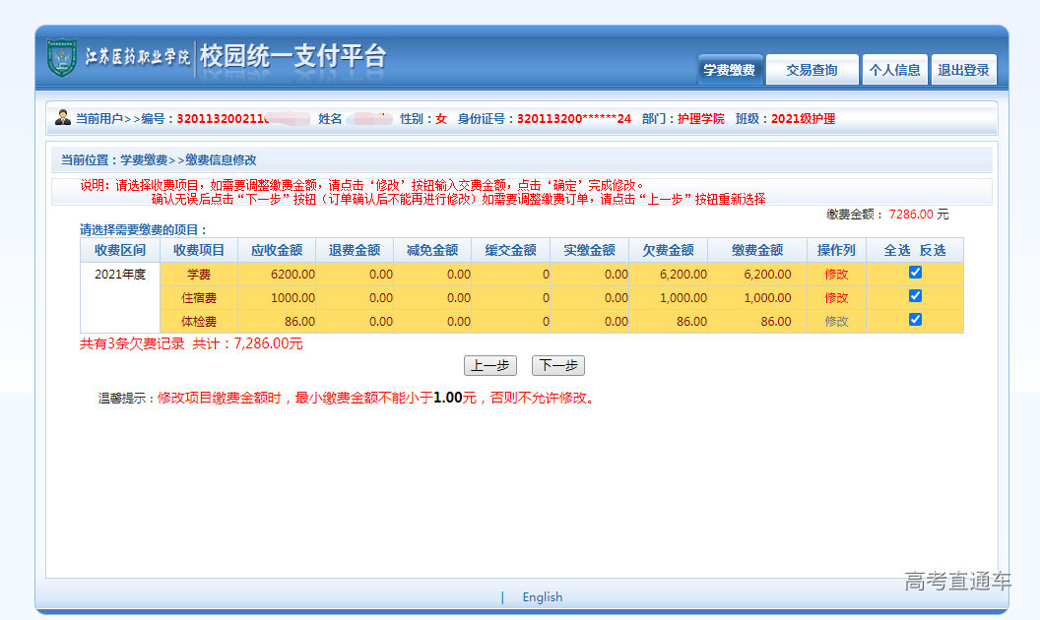This screenshot has width=1040, height=620.
Task: Switch language via English link
Action: coord(542,597)
